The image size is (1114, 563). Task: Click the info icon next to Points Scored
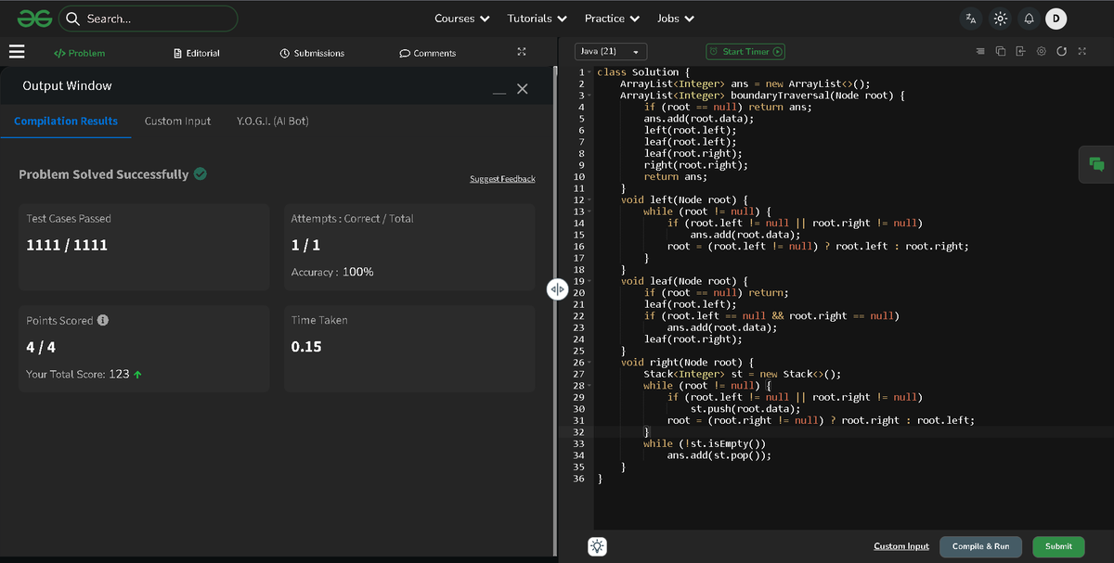(x=103, y=320)
